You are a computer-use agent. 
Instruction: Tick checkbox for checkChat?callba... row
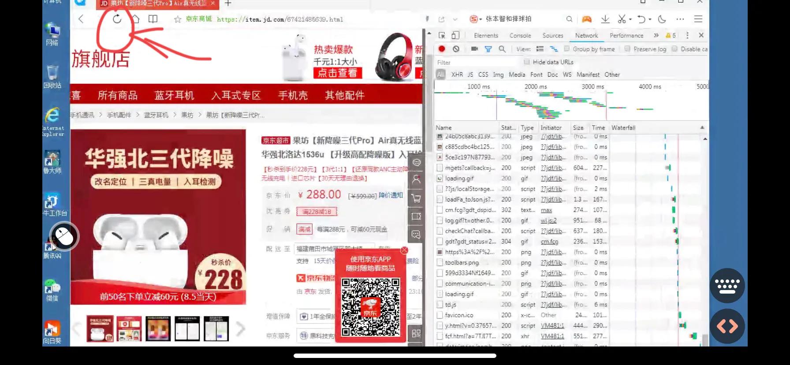(x=440, y=231)
